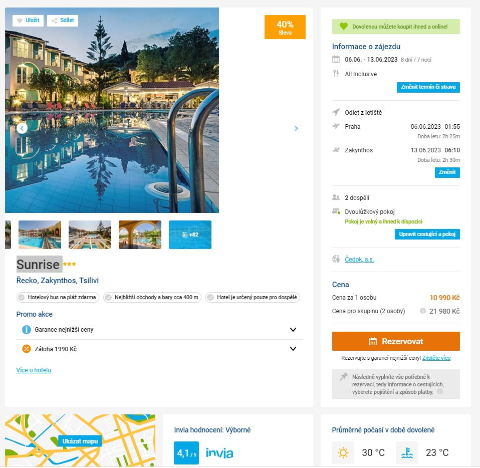Open the +82 more photos gallery
The image size is (480, 468).
pyautogui.click(x=190, y=235)
